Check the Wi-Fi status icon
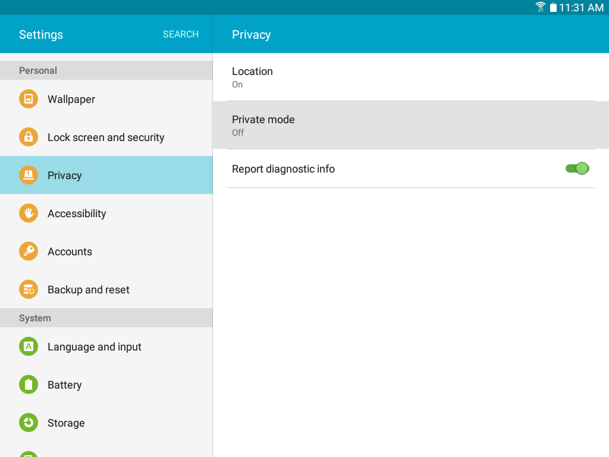Screen dimensions: 609x457 pos(540,7)
